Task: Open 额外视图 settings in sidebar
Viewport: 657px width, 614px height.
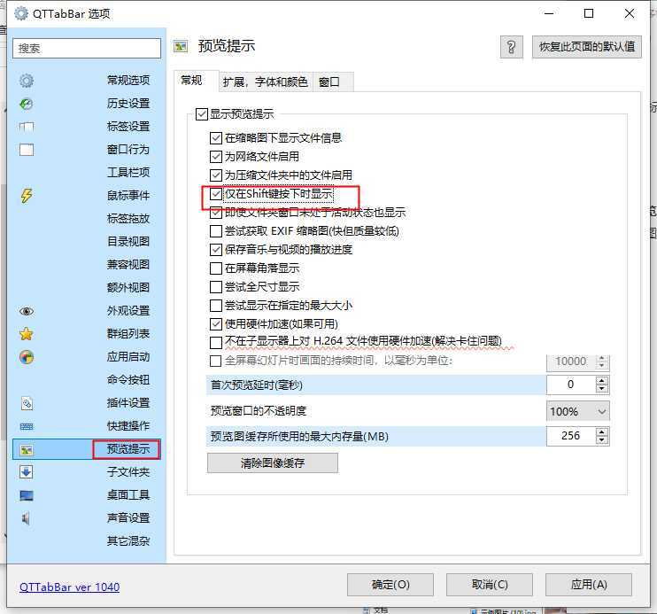Action: tap(128, 288)
